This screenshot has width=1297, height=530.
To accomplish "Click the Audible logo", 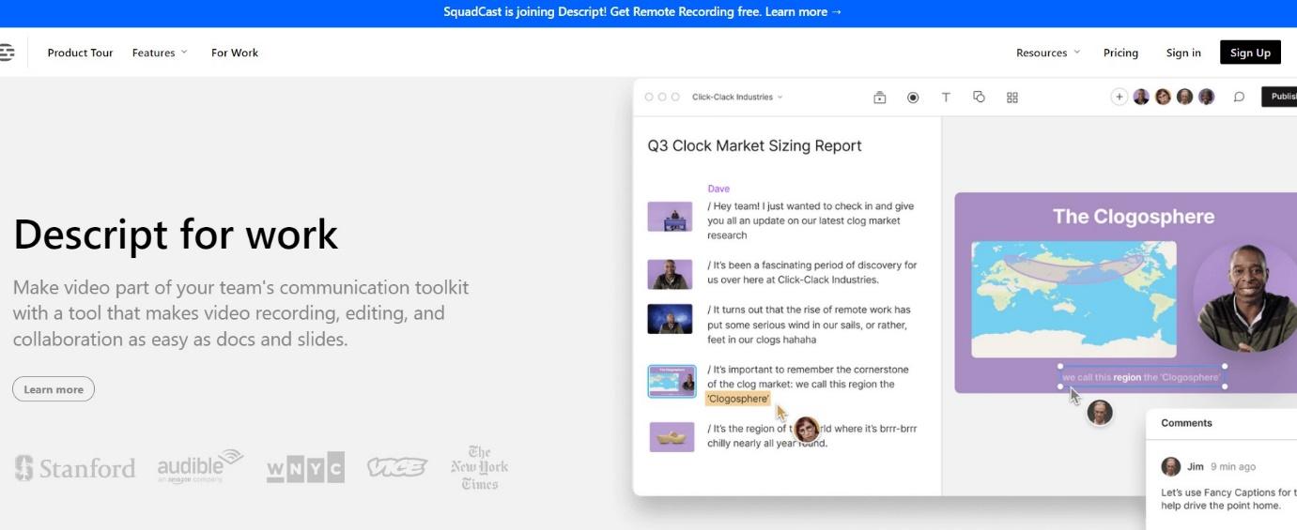I will [x=200, y=466].
